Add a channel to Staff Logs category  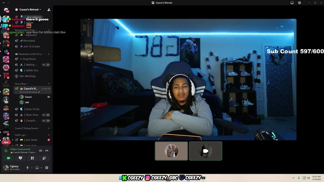pos(49,135)
